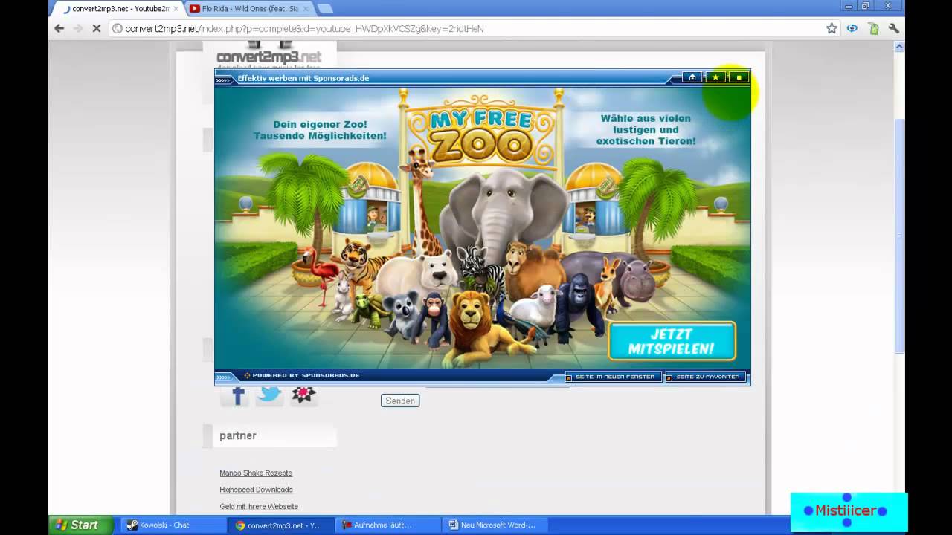Click the Senden button

[400, 401]
